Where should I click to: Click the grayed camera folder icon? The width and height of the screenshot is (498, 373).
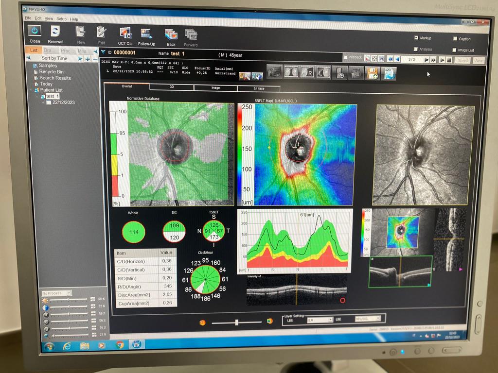click(x=356, y=73)
